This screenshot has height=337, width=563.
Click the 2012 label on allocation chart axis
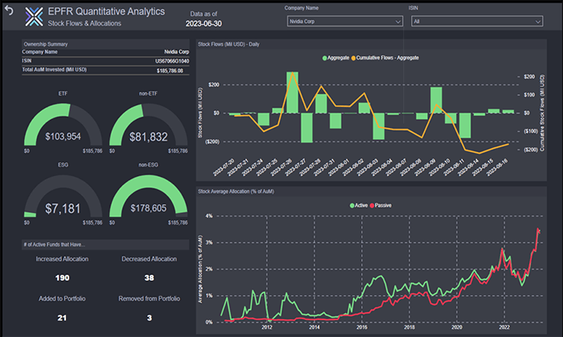[x=267, y=327]
